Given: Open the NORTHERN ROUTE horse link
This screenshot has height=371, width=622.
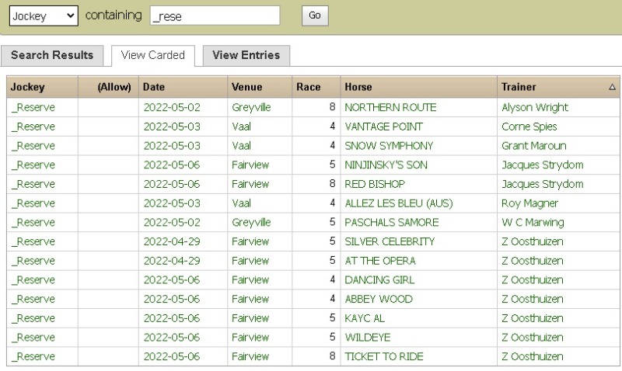Looking at the screenshot, I should point(390,107).
